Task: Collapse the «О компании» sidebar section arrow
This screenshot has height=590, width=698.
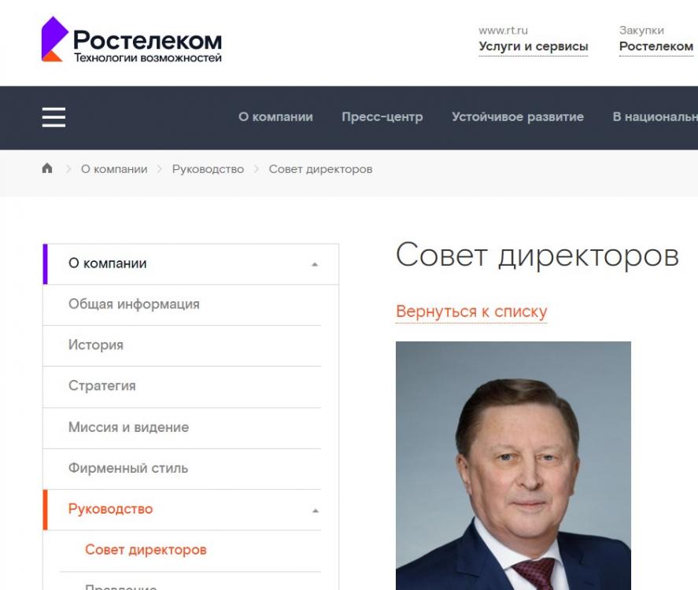Action: tap(315, 264)
